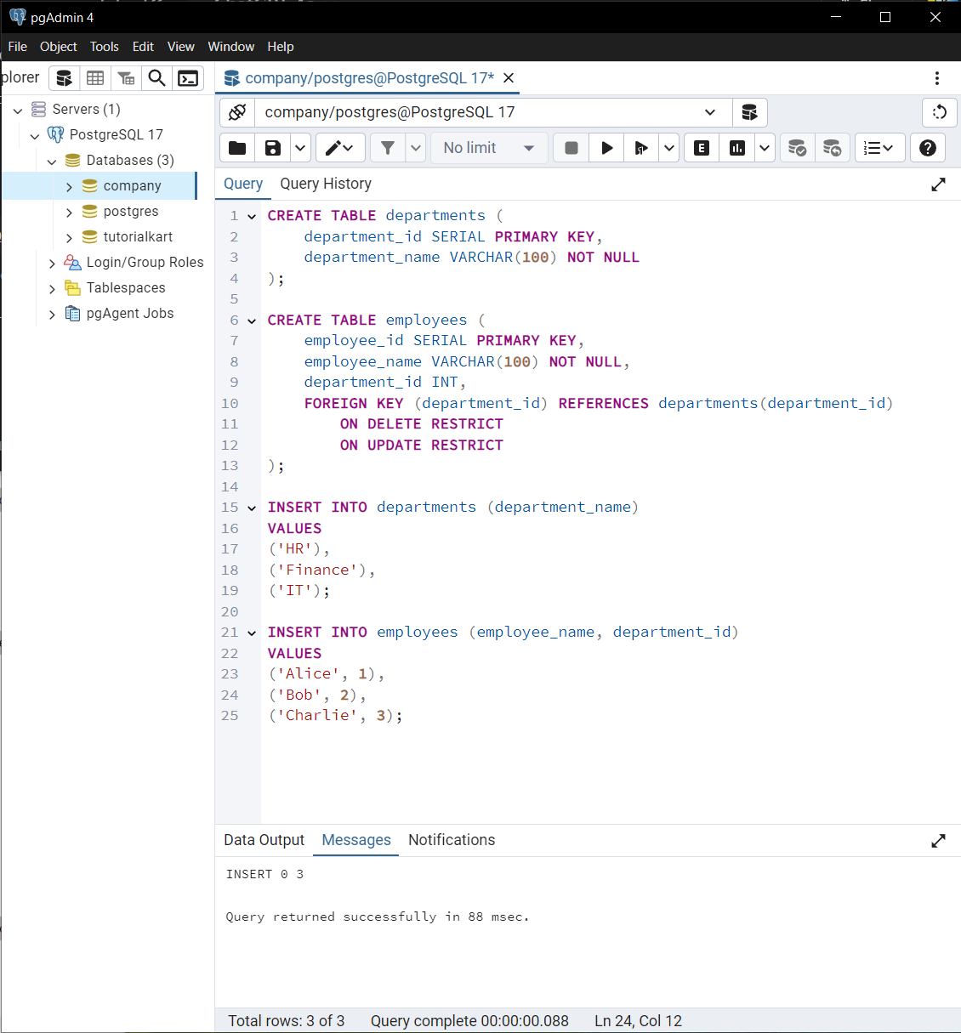Switch to the Data Output tab
Viewport: 961px width, 1033px height.
(x=264, y=840)
